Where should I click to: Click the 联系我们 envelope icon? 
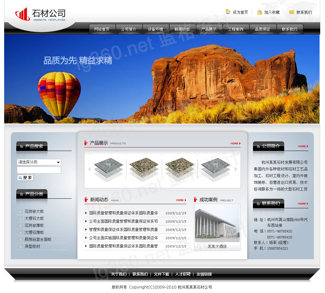tap(291, 12)
